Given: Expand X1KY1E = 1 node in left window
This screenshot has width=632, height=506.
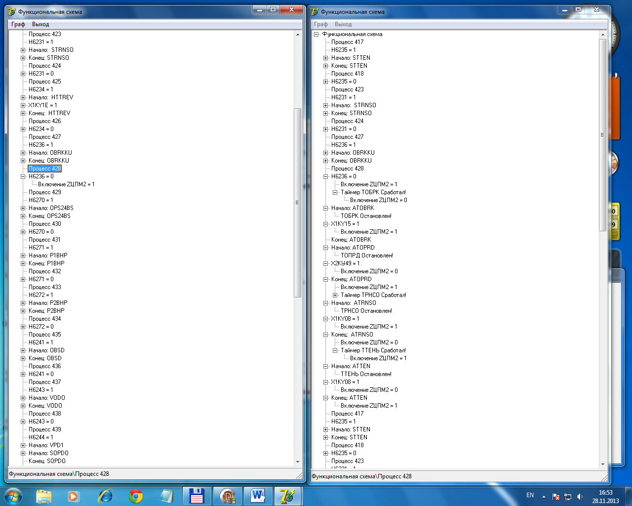Looking at the screenshot, I should point(23,105).
